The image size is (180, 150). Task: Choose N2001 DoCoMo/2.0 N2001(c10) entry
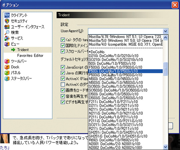[x=125, y=144]
